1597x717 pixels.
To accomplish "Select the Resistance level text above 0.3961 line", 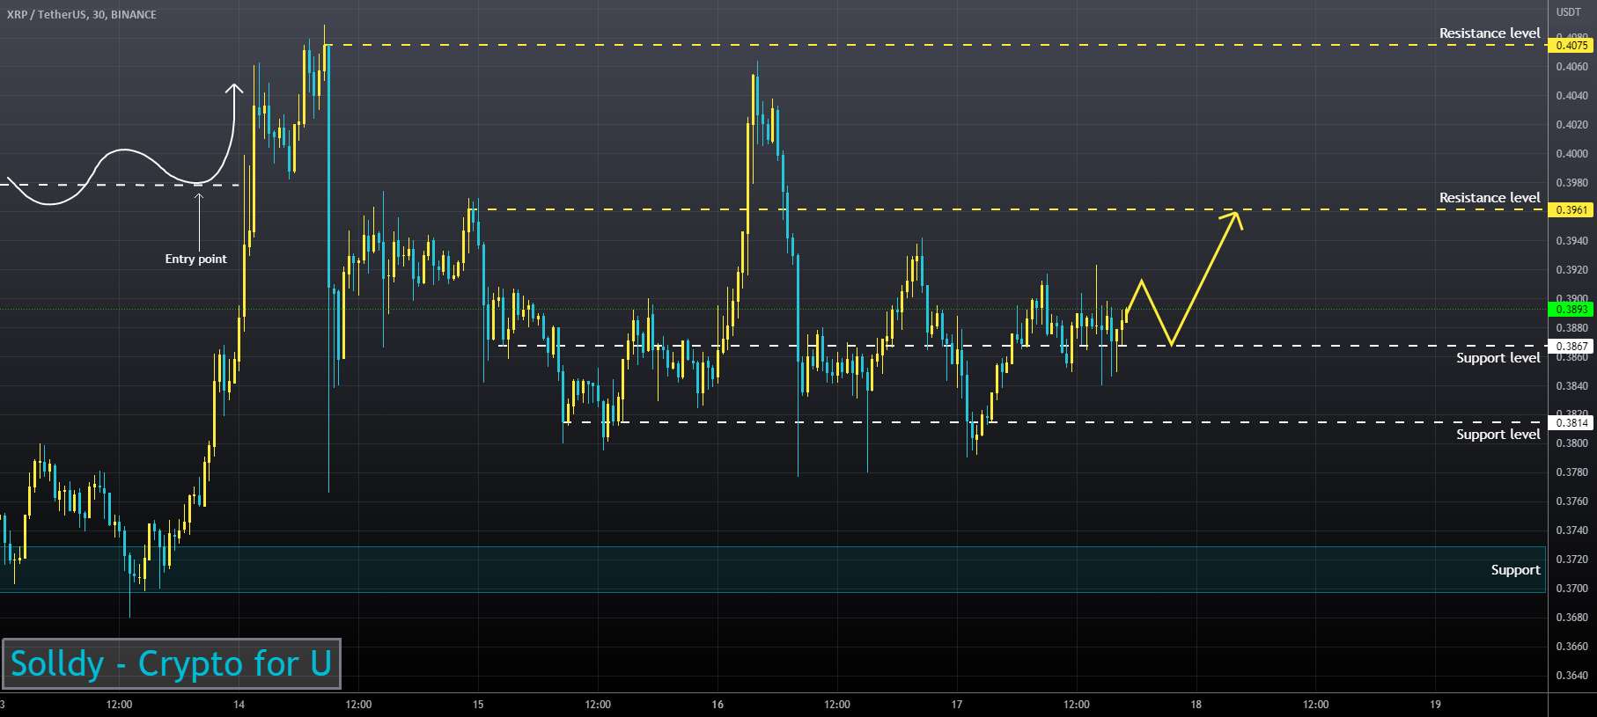I will coord(1490,198).
